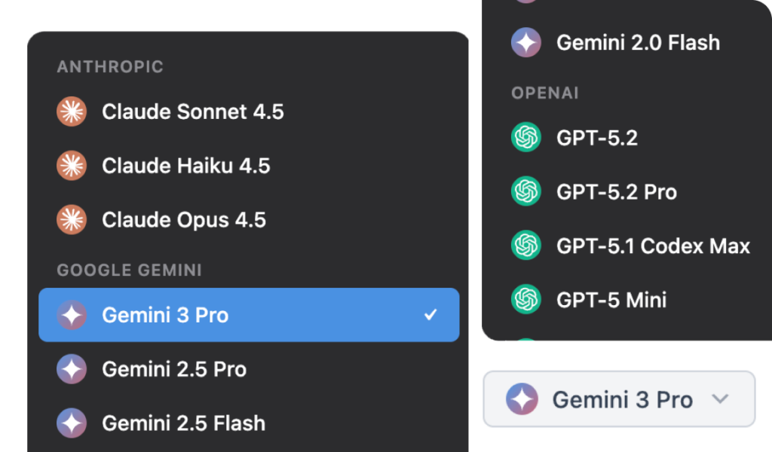Click the GPT-5.2 OpenAI logo icon
Screen dimensions: 772x452
click(526, 138)
